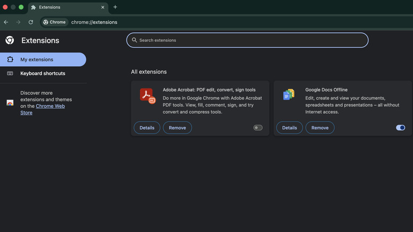
Task: Click the Adobe Acrobat extension icon
Action: click(x=148, y=96)
